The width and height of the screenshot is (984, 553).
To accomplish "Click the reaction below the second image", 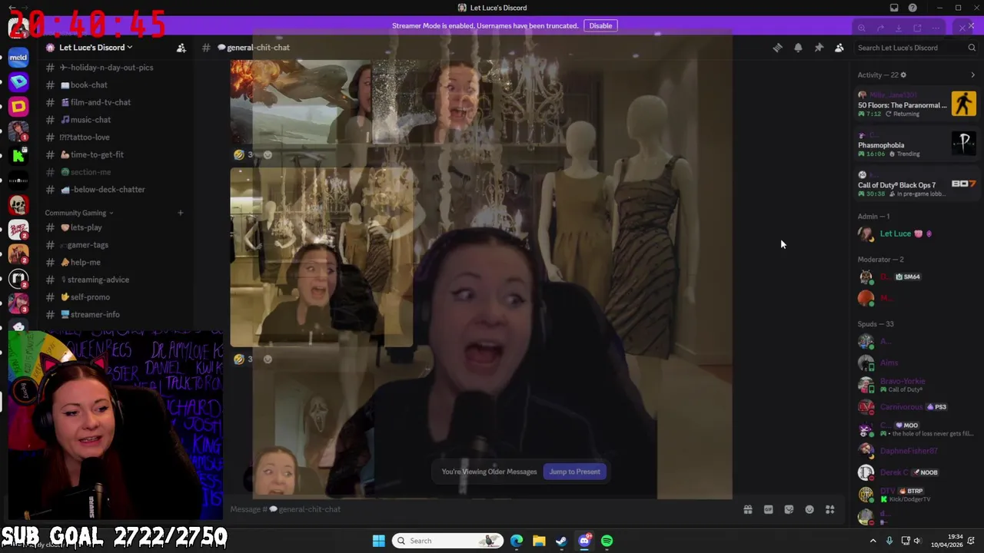I will [244, 359].
